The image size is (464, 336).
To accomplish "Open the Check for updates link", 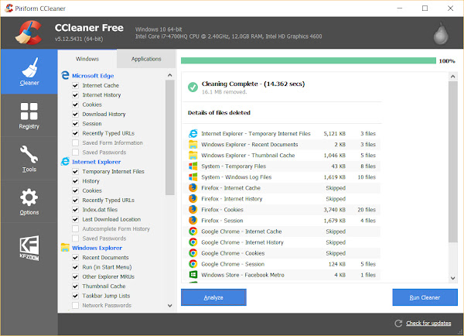I will coord(428,324).
